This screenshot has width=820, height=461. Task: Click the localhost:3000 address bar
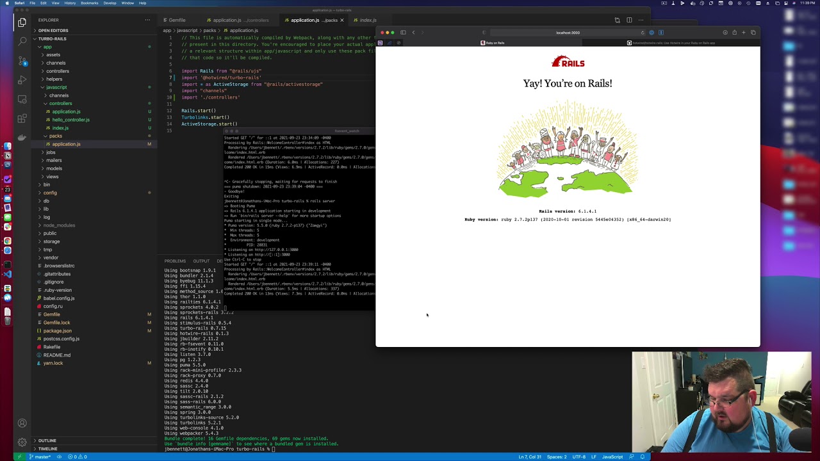tap(568, 33)
